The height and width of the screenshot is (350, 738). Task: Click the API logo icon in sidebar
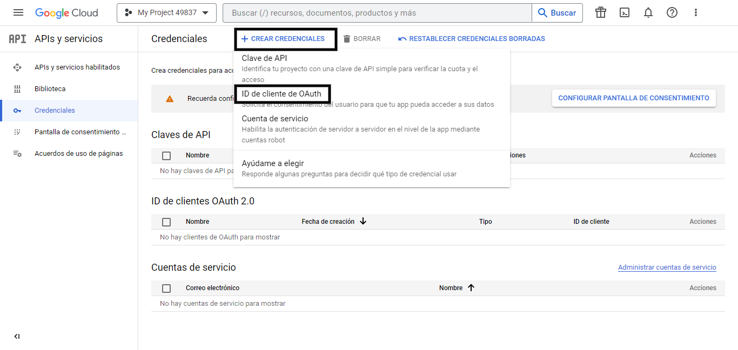pos(17,39)
